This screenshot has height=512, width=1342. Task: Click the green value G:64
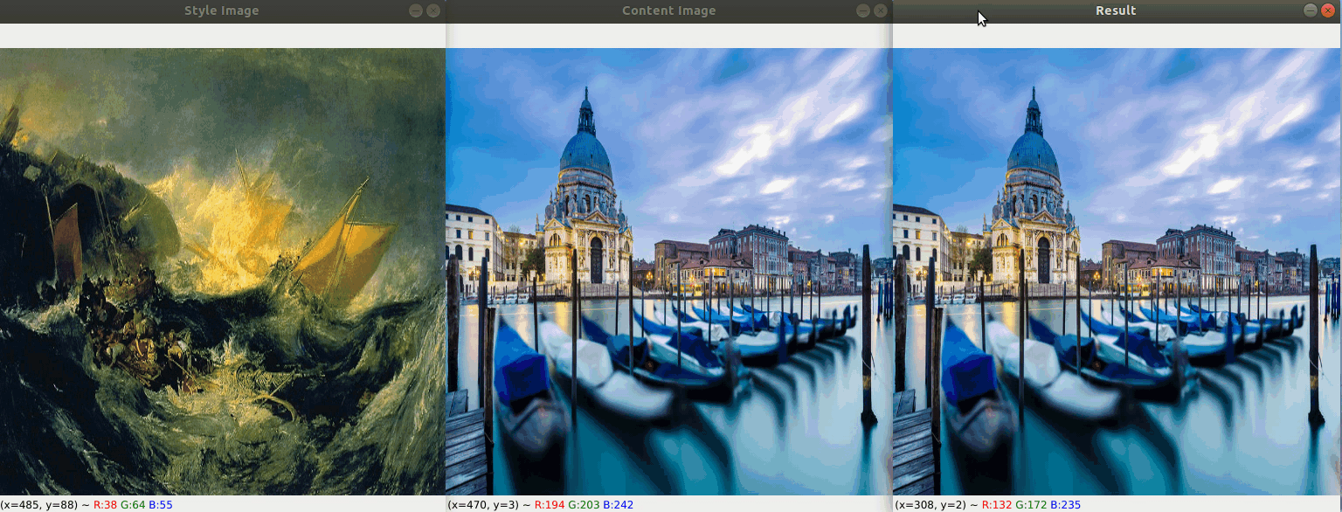[133, 505]
